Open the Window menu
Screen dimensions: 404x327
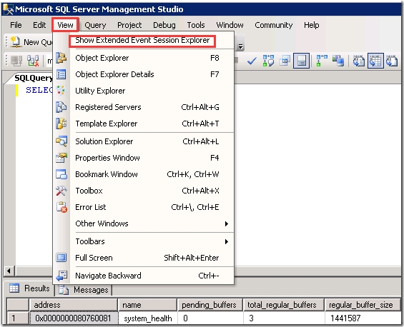tap(230, 25)
